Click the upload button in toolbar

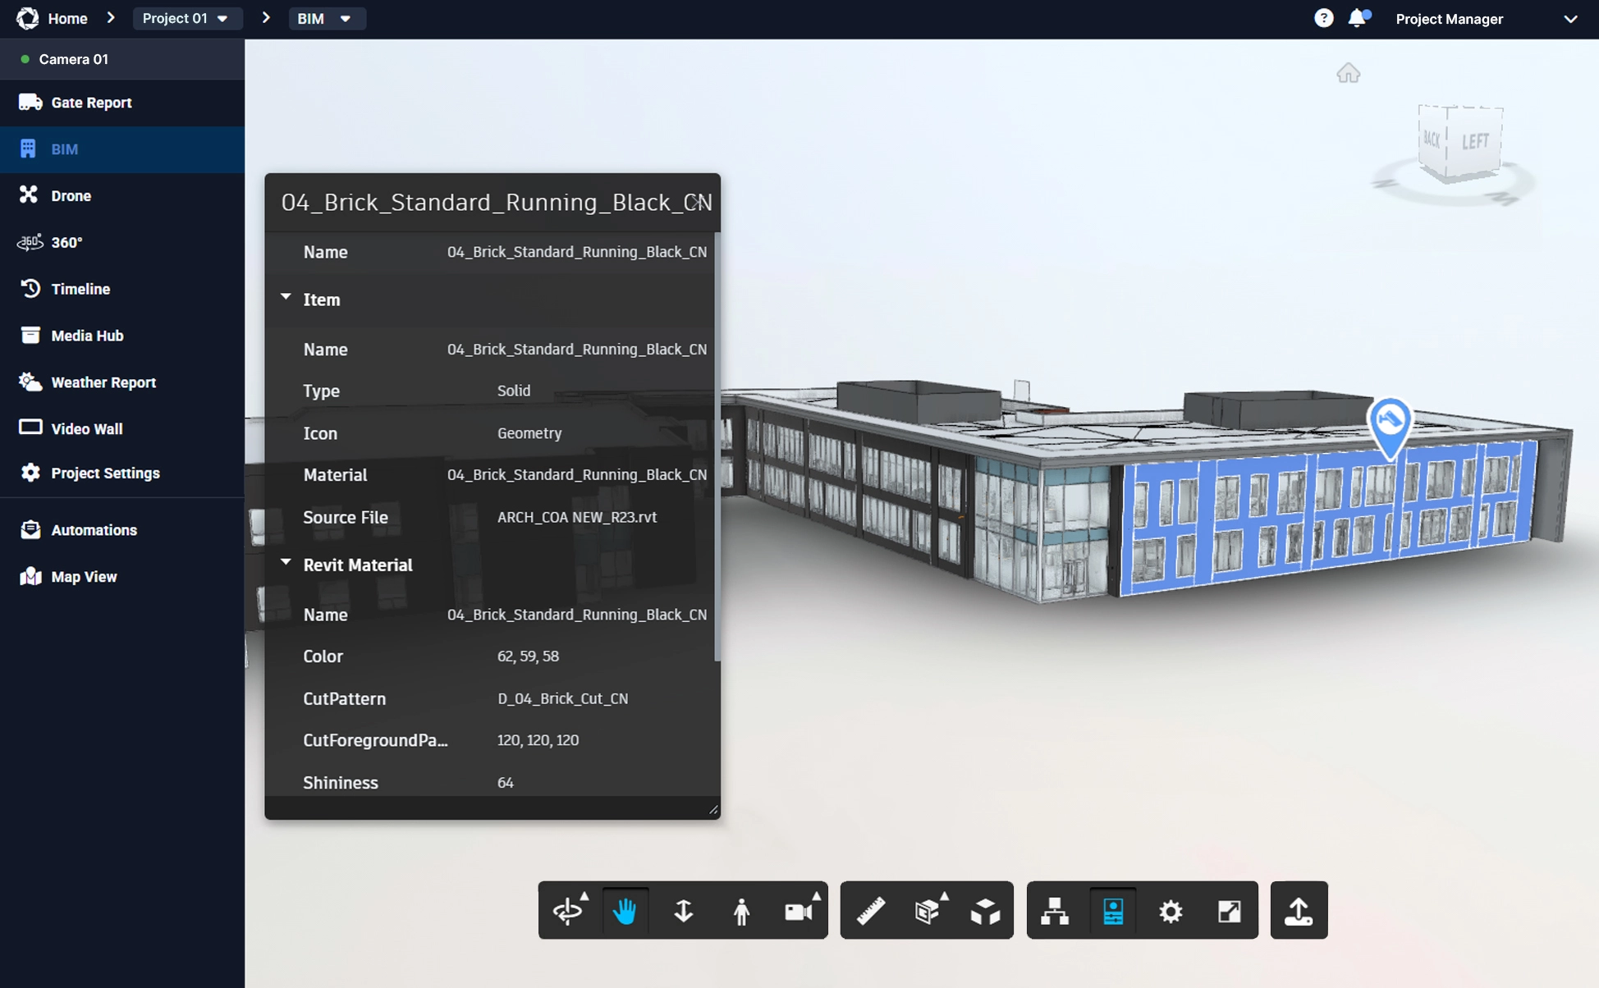coord(1299,911)
